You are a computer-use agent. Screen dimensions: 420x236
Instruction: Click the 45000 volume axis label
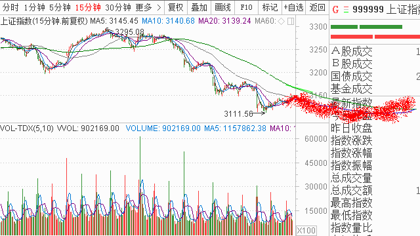(x=316, y=163)
